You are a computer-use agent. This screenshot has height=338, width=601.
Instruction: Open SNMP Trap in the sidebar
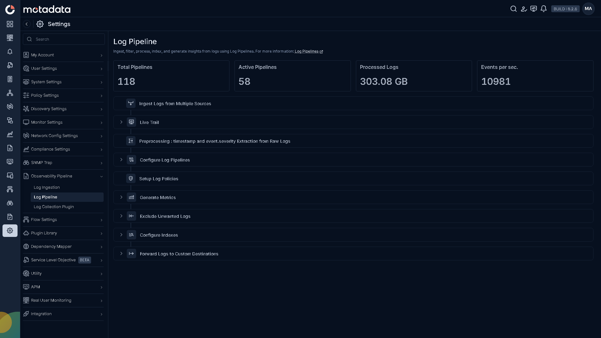pyautogui.click(x=63, y=163)
